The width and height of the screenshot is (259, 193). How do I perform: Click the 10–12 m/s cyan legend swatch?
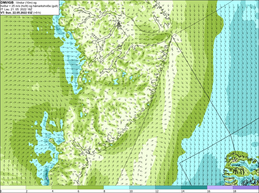coord(142,187)
